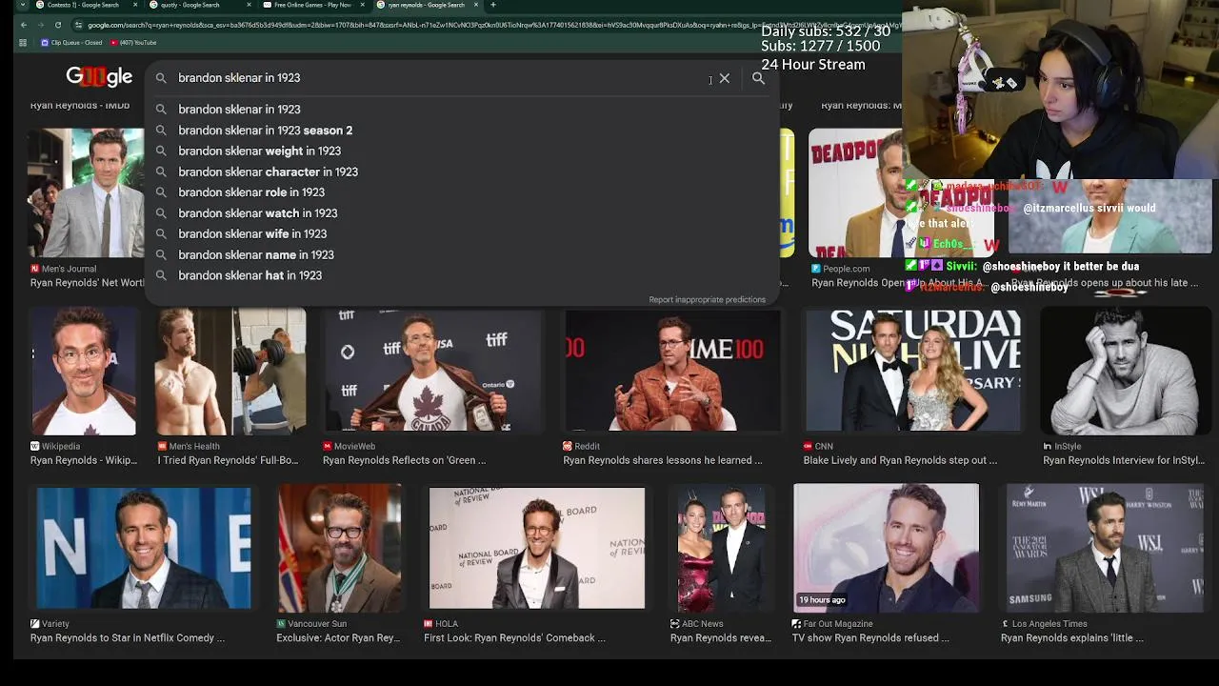Reload the page with the refresh icon
1219x686 pixels.
tap(57, 25)
